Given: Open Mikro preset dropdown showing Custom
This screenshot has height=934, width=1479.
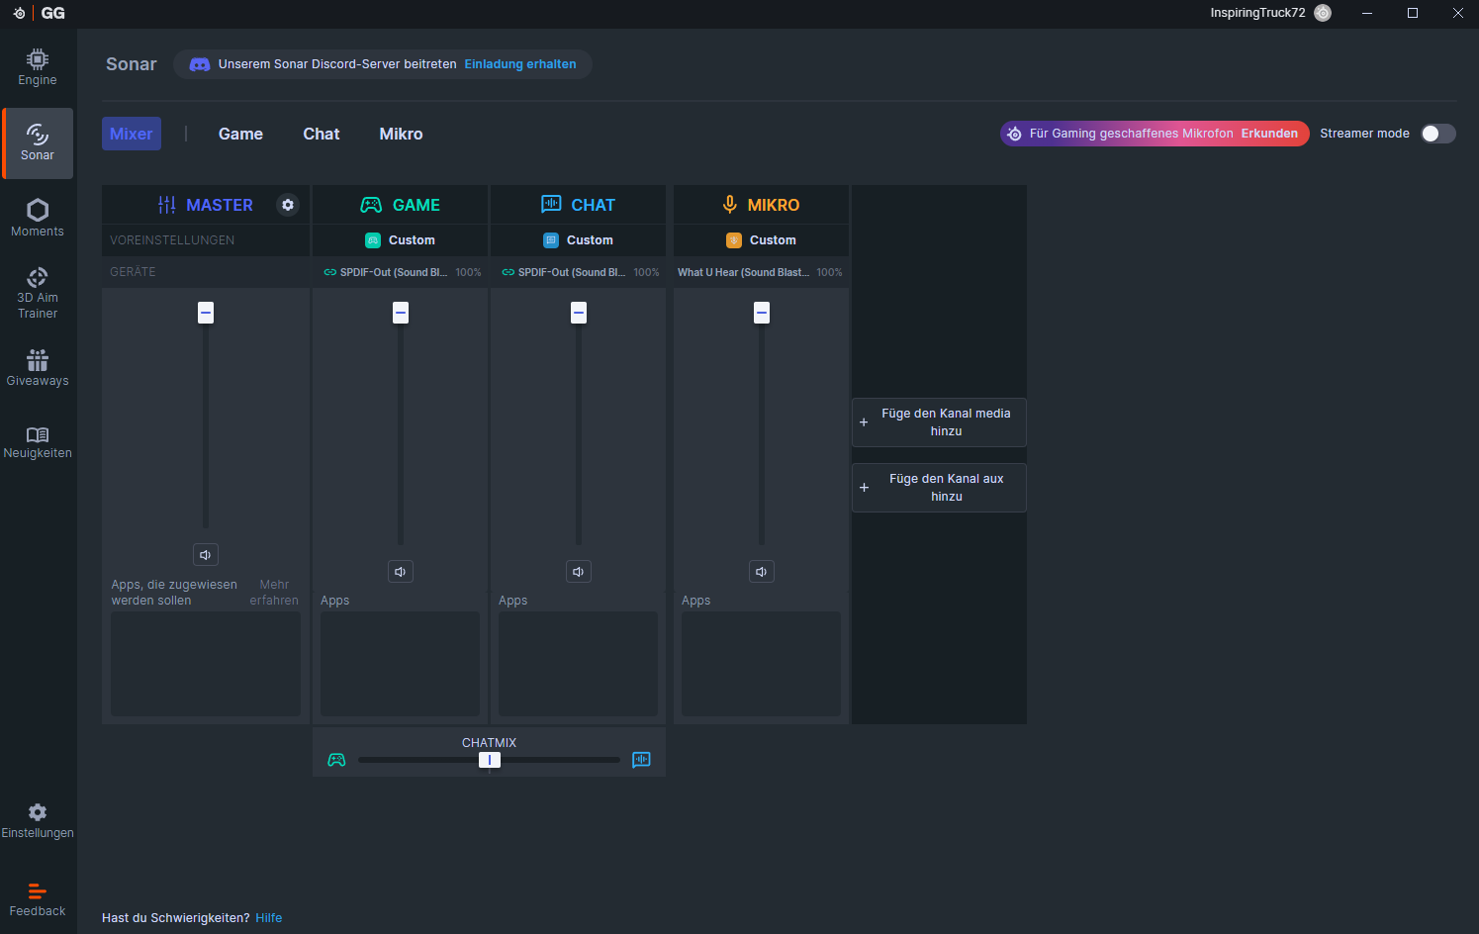Looking at the screenshot, I should pyautogui.click(x=761, y=240).
